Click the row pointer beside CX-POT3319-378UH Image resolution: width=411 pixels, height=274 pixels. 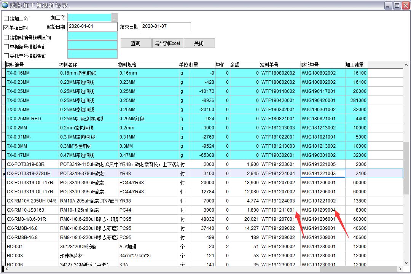[4, 174]
